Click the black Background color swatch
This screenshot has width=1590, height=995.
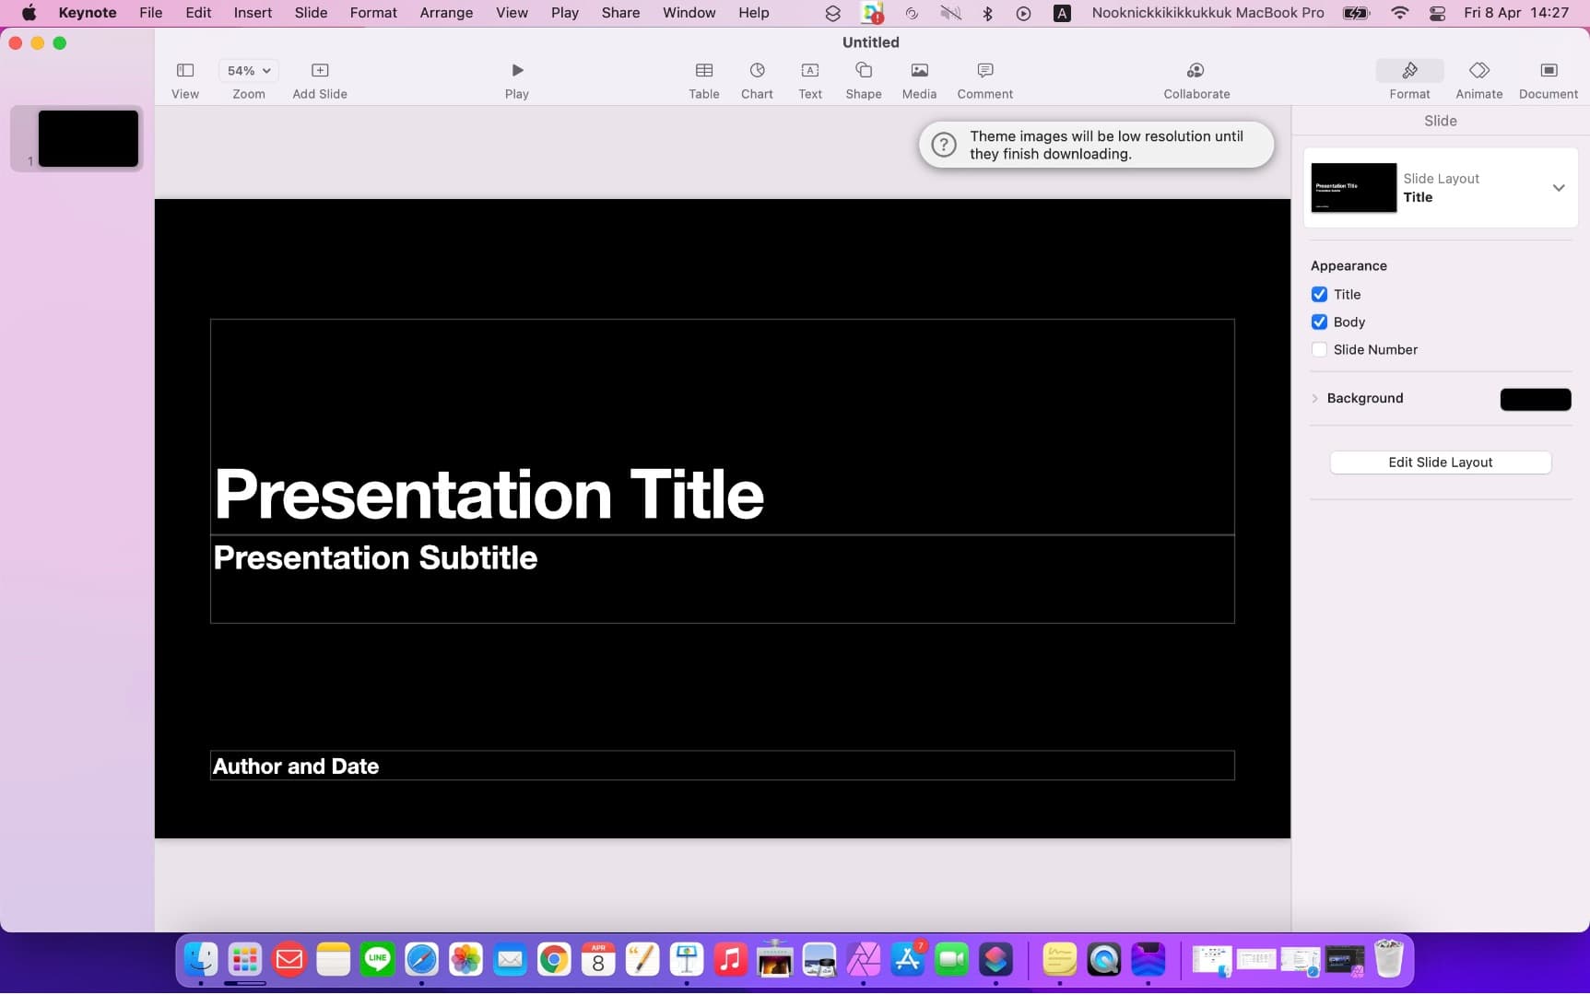(1535, 399)
